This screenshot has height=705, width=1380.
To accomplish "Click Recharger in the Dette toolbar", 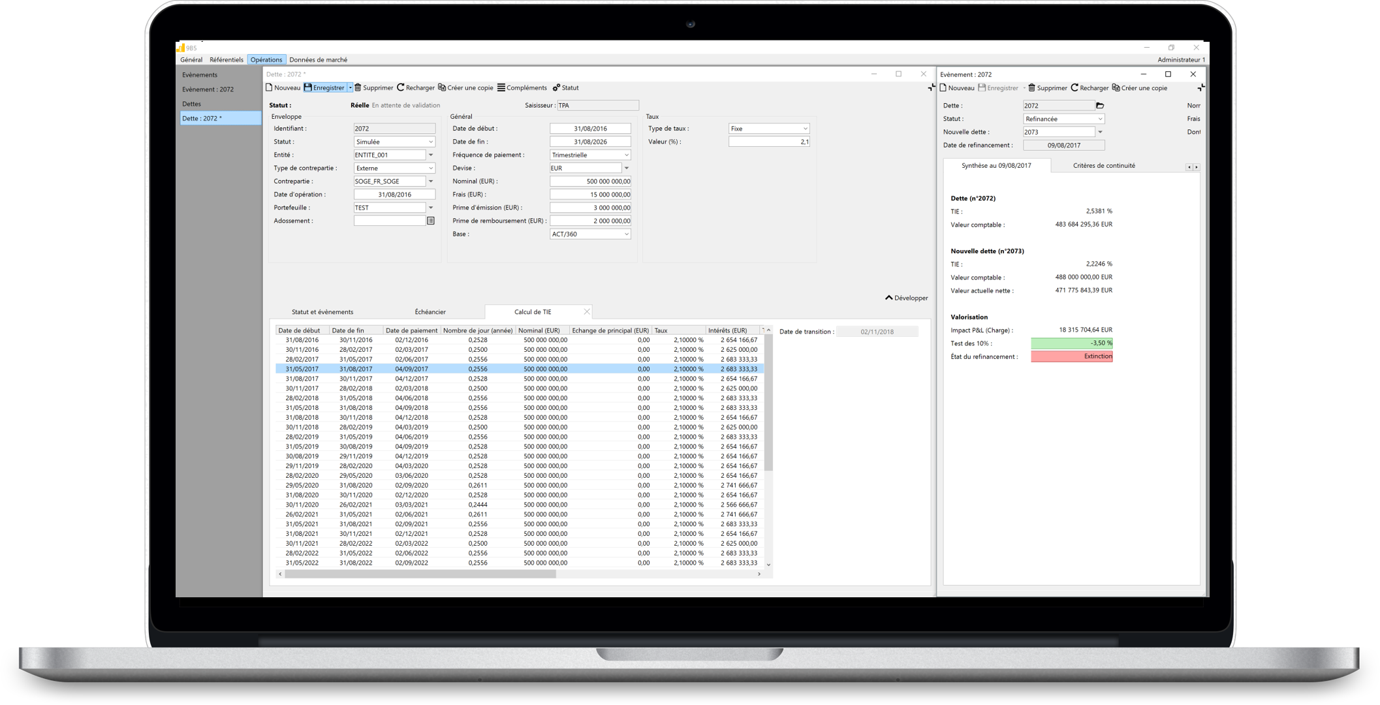I will click(416, 87).
